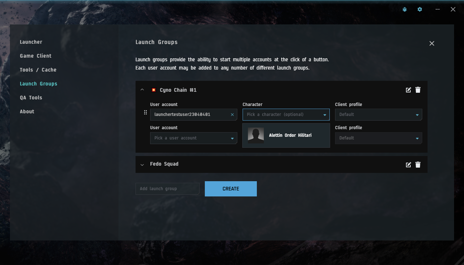Clear the launchertestuser23040401 account selection
The width and height of the screenshot is (464, 265).
(232, 115)
